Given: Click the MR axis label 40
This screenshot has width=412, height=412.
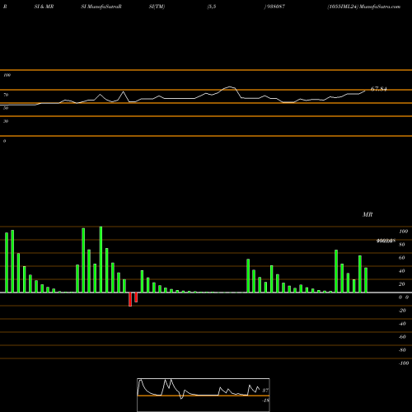Looking at the screenshot, I should coord(402,271).
